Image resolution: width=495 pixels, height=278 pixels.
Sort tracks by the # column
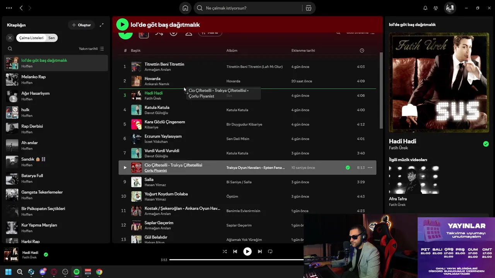click(125, 51)
